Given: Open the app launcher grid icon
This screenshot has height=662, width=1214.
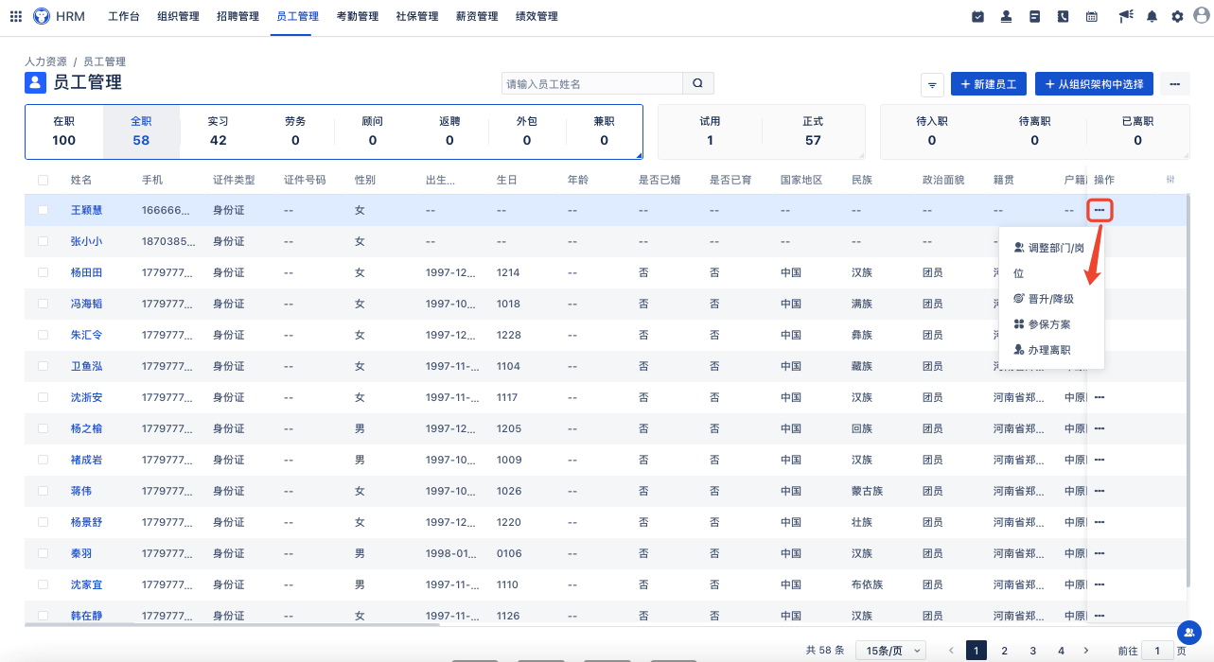Looking at the screenshot, I should (16, 16).
